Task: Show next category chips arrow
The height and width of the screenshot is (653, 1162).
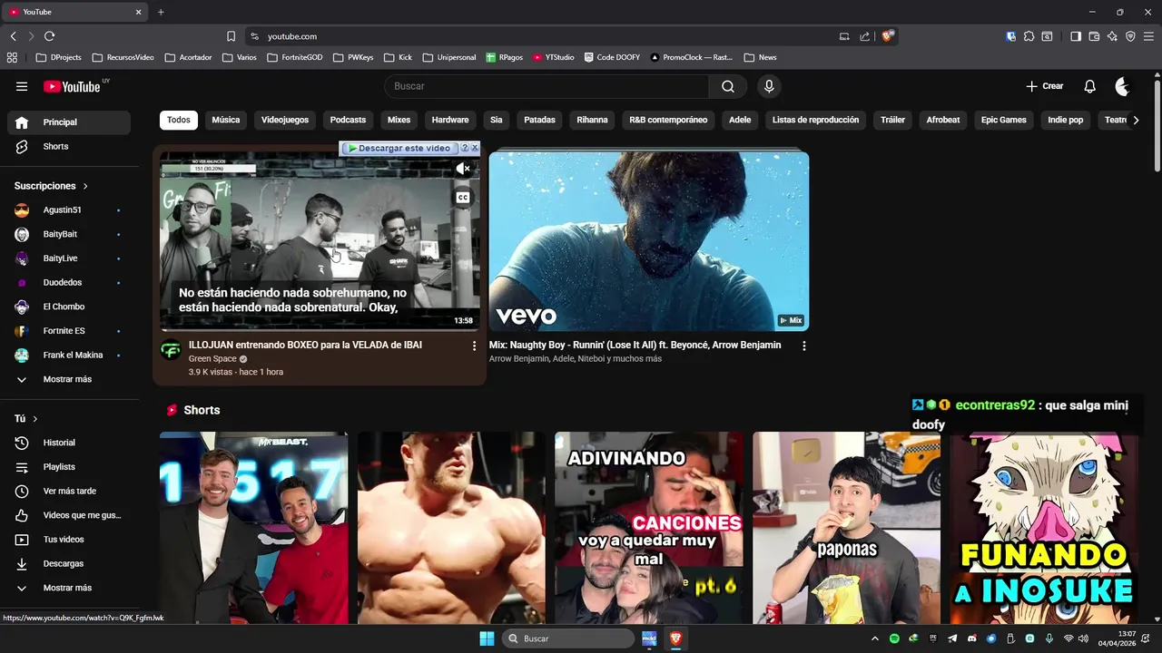Action: [x=1136, y=120]
